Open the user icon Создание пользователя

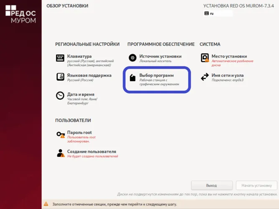point(61,153)
